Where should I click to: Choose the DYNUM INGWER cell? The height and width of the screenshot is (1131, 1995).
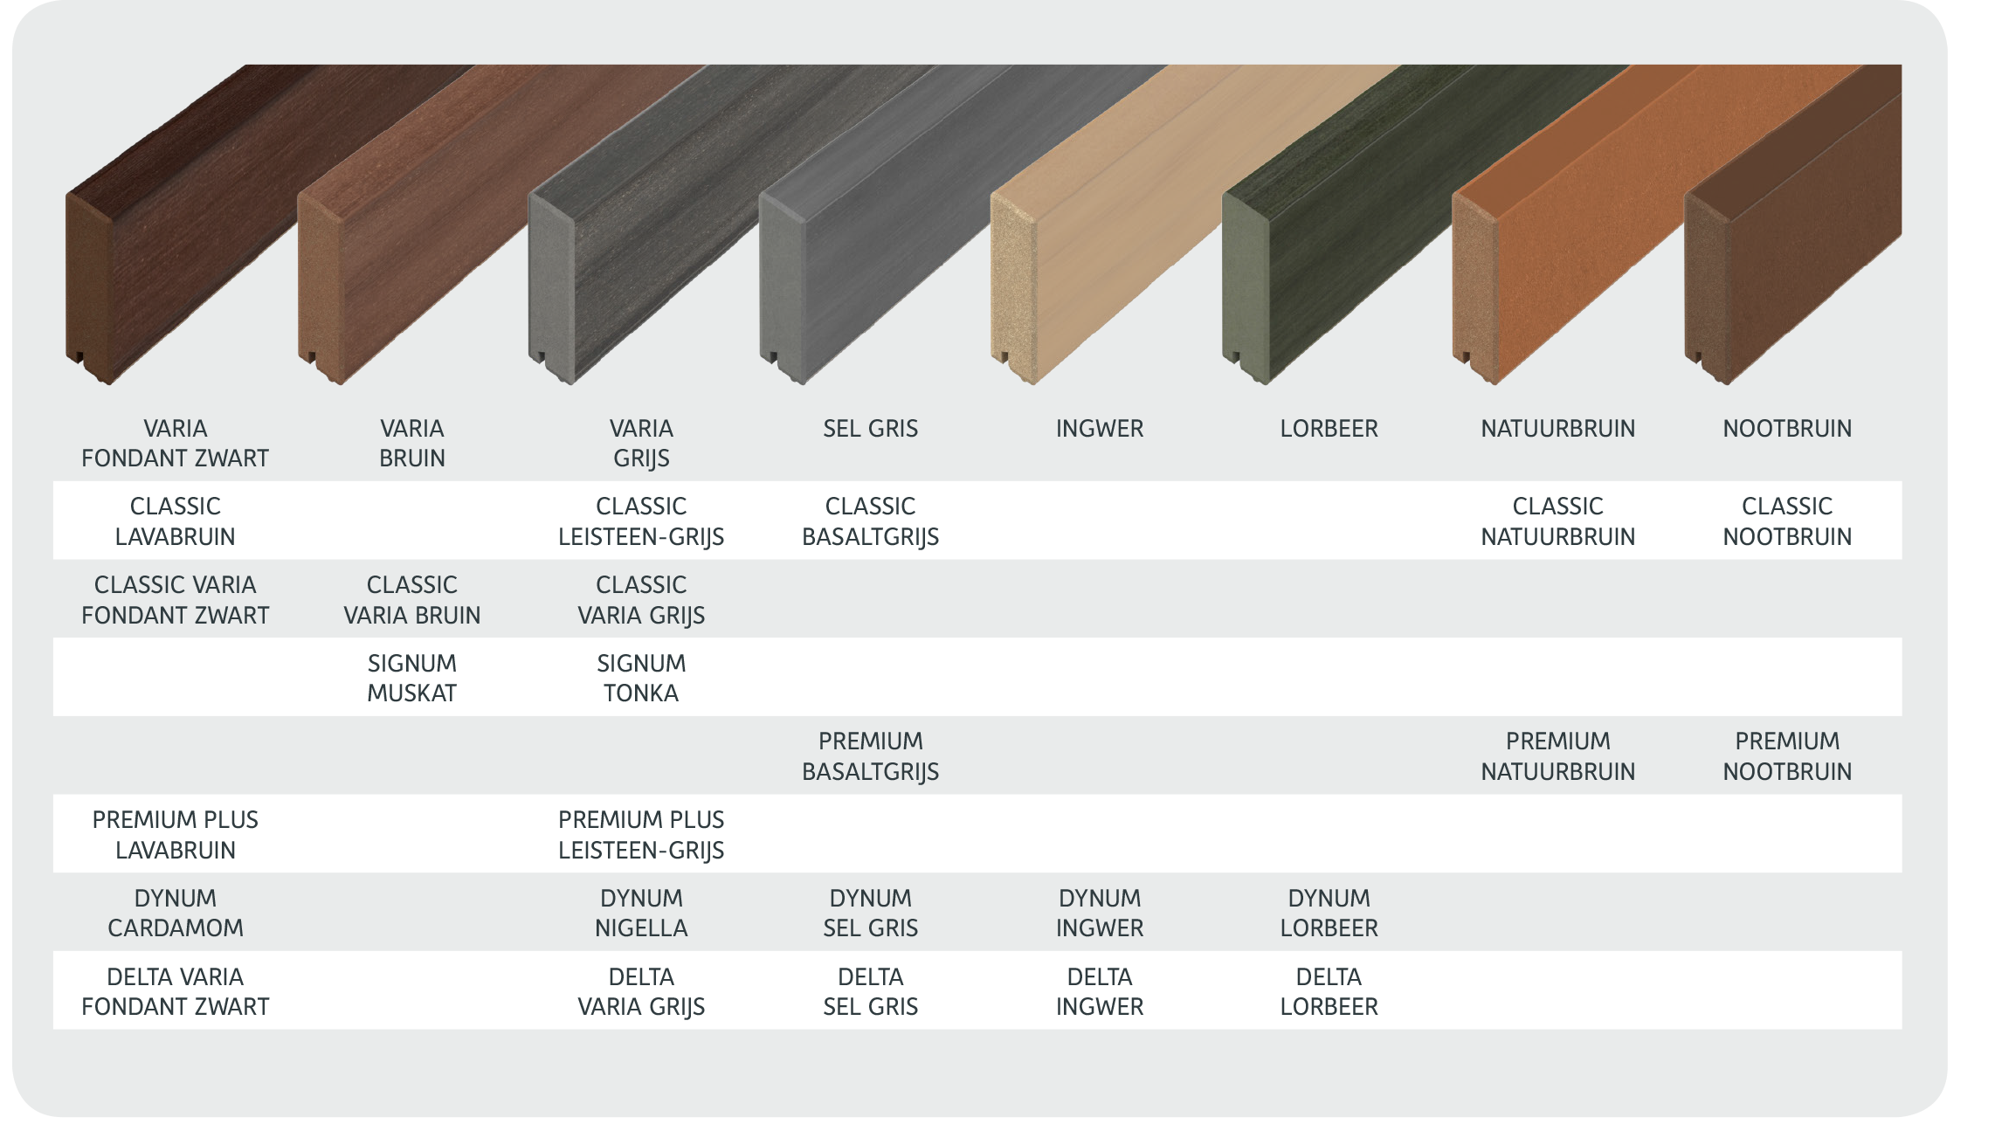coord(1099,913)
